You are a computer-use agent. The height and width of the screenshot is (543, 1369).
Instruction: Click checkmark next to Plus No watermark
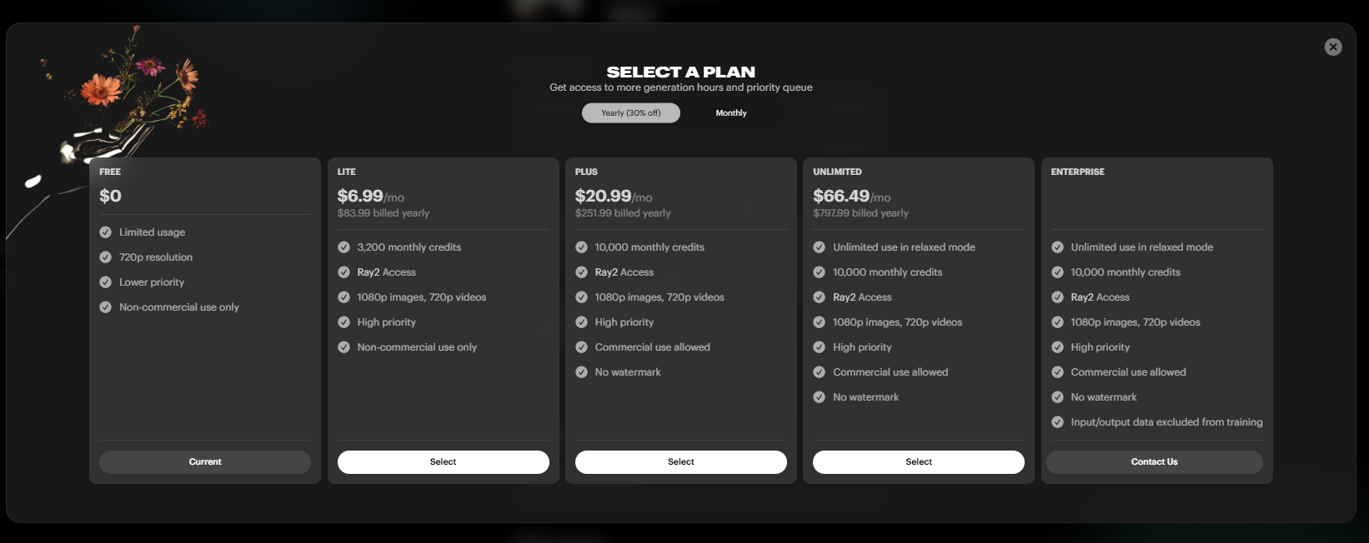[582, 372]
